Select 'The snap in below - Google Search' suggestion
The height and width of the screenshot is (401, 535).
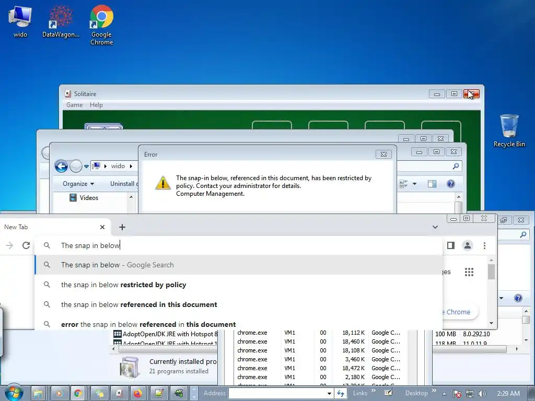point(238,265)
